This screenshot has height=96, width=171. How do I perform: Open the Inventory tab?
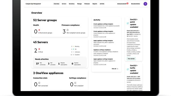72,4
